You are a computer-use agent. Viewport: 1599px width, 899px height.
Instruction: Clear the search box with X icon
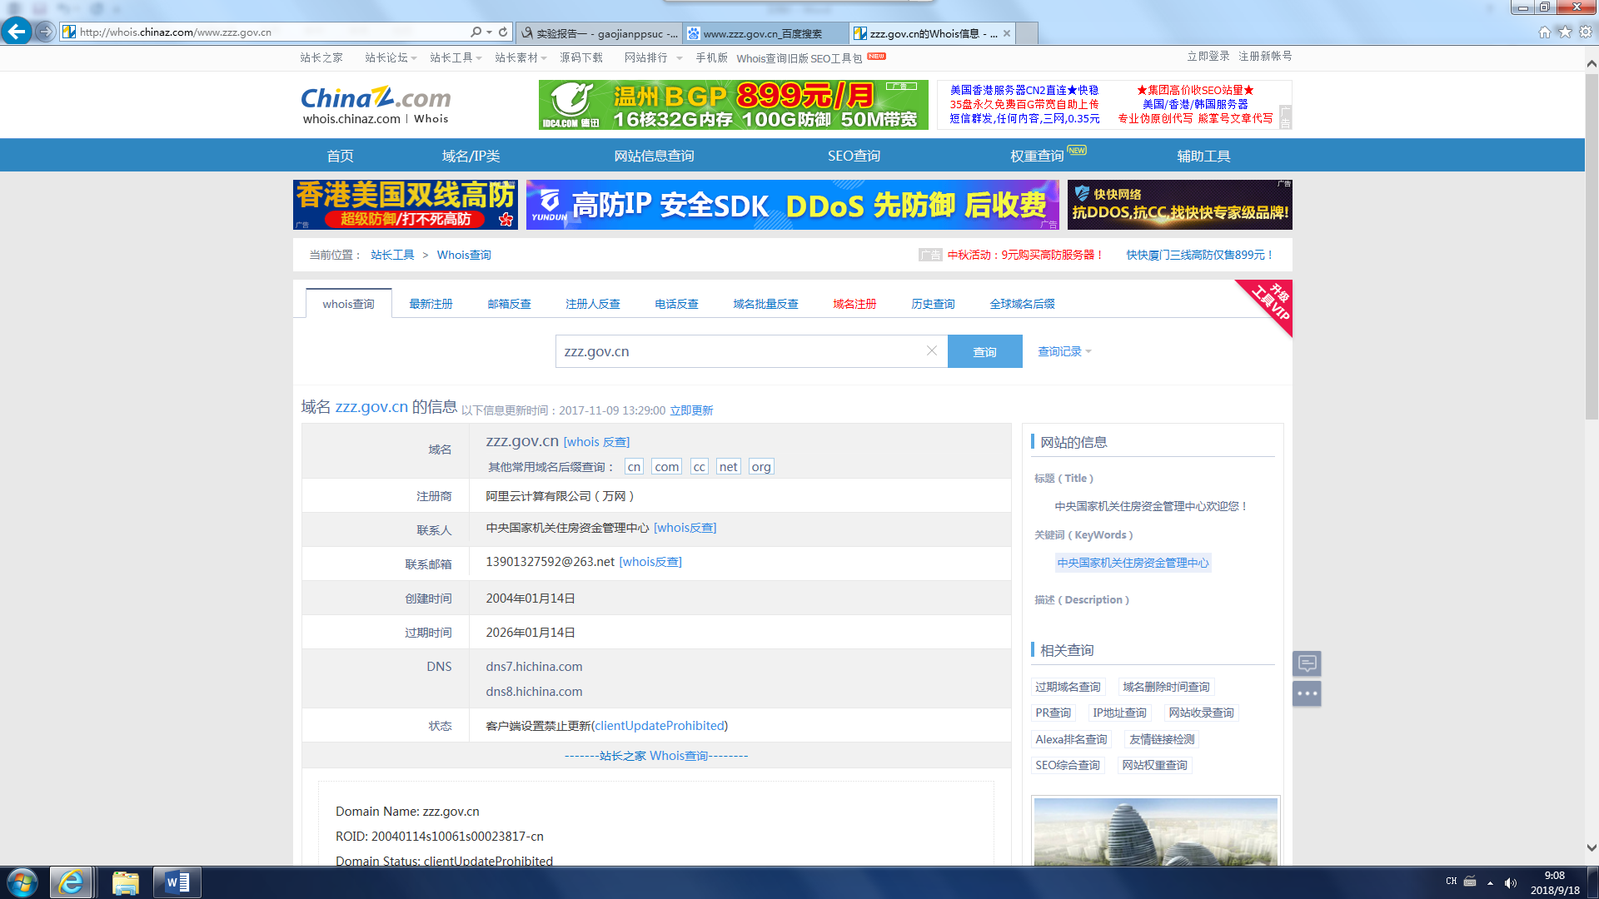(932, 350)
